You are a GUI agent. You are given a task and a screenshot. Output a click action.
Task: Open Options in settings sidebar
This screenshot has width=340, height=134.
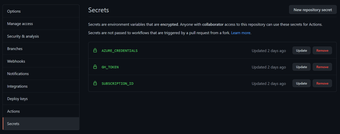click(x=14, y=11)
